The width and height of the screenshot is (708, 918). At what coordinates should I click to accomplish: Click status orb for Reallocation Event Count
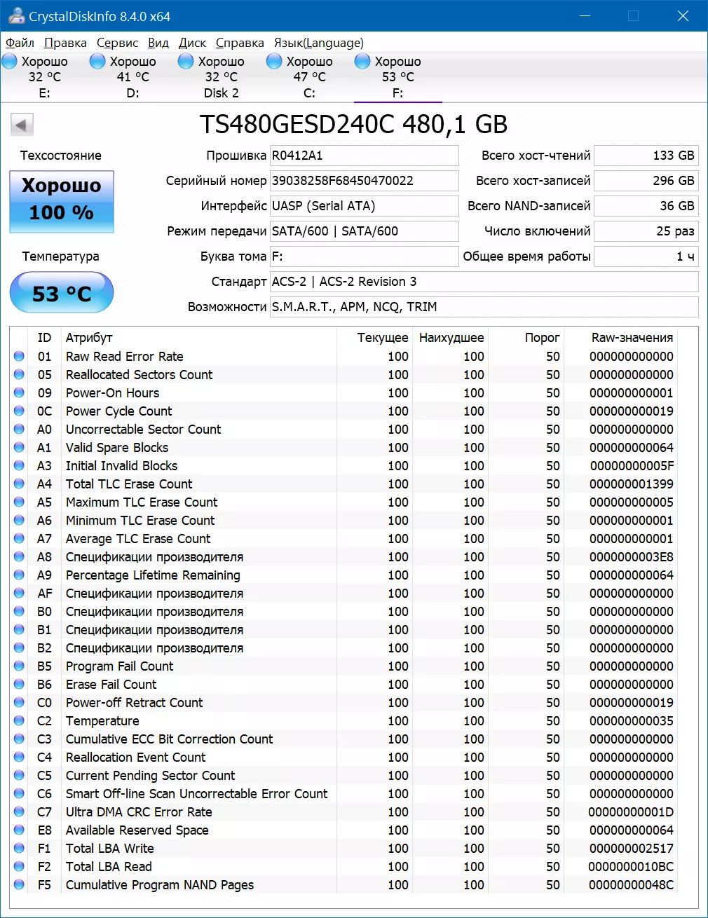pos(19,757)
